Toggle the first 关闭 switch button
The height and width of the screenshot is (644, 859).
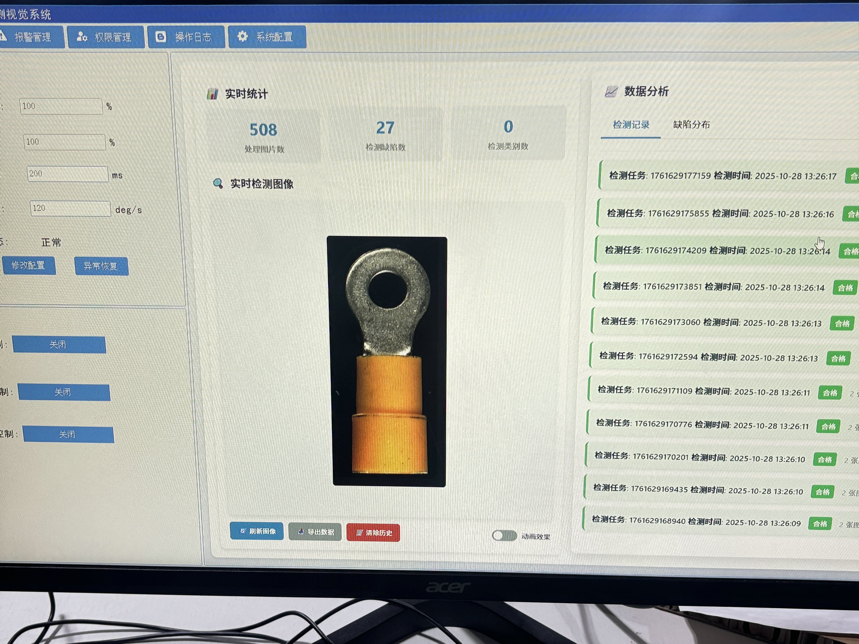pyautogui.click(x=59, y=345)
